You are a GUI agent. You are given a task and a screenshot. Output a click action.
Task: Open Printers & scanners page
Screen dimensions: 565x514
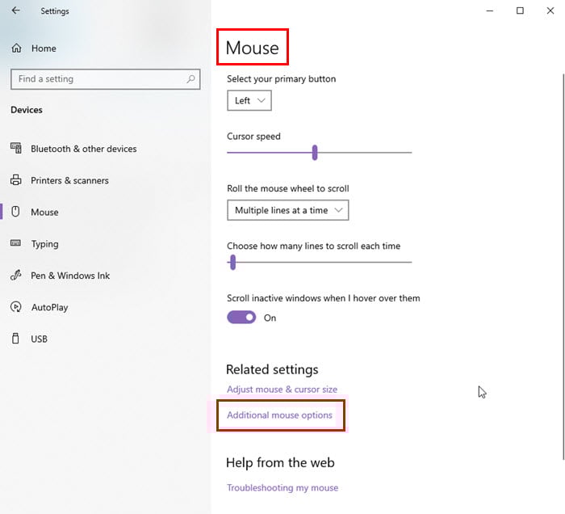pos(69,180)
